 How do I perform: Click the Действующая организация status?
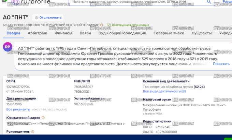pos(130,25)
